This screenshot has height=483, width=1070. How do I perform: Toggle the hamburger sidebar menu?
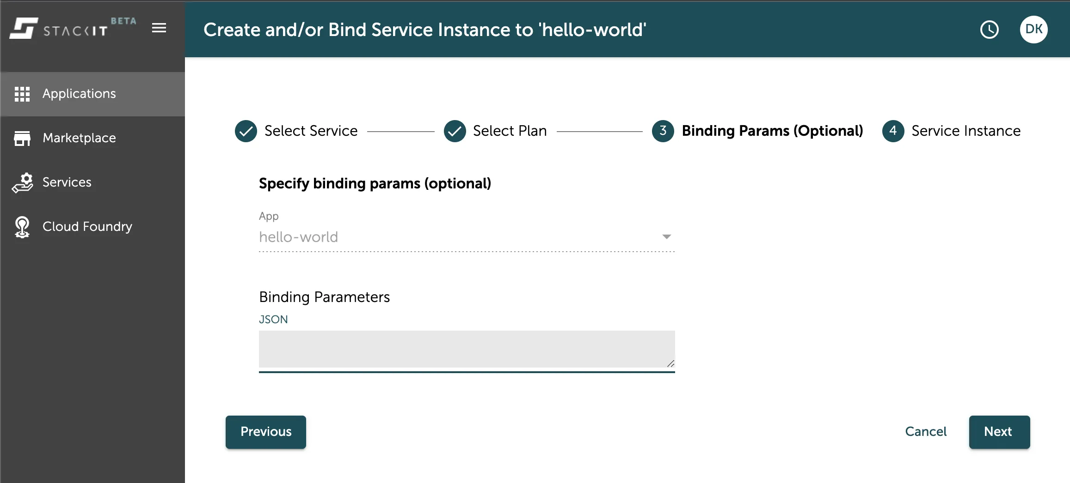coord(159,28)
